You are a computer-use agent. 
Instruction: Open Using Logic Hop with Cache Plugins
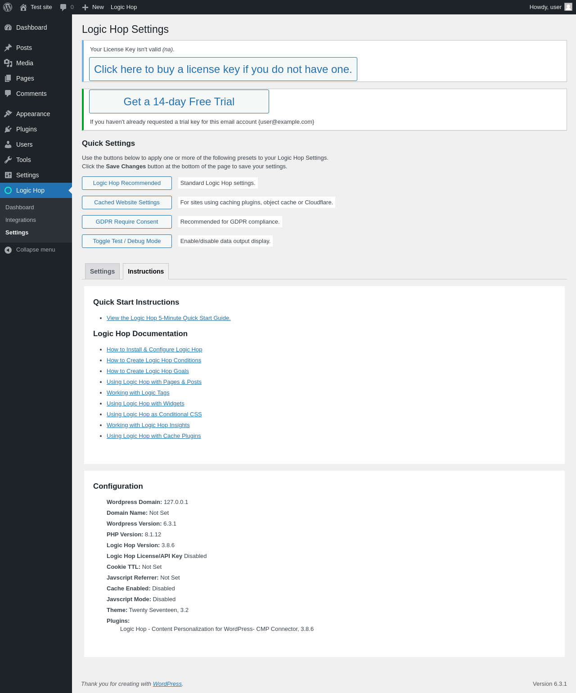[x=154, y=436]
